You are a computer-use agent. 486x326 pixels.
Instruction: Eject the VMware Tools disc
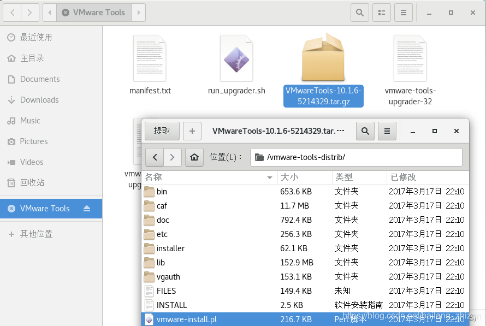tap(87, 209)
